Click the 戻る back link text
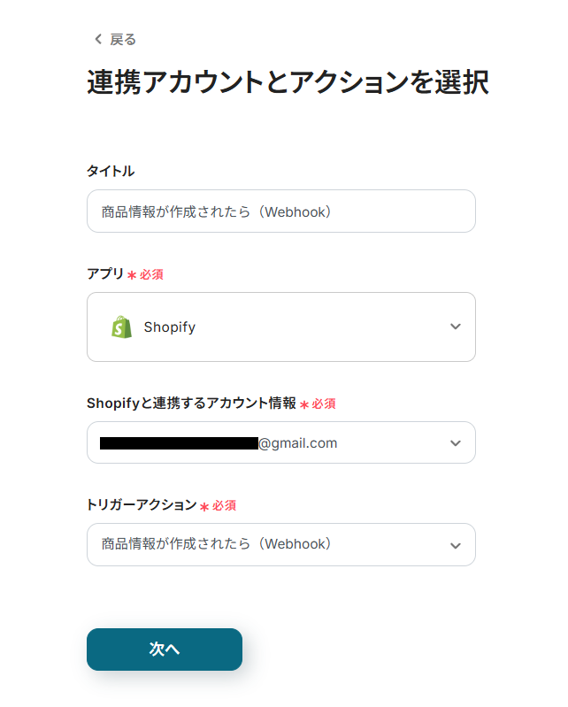Viewport: 568px width, 707px height. [x=123, y=40]
